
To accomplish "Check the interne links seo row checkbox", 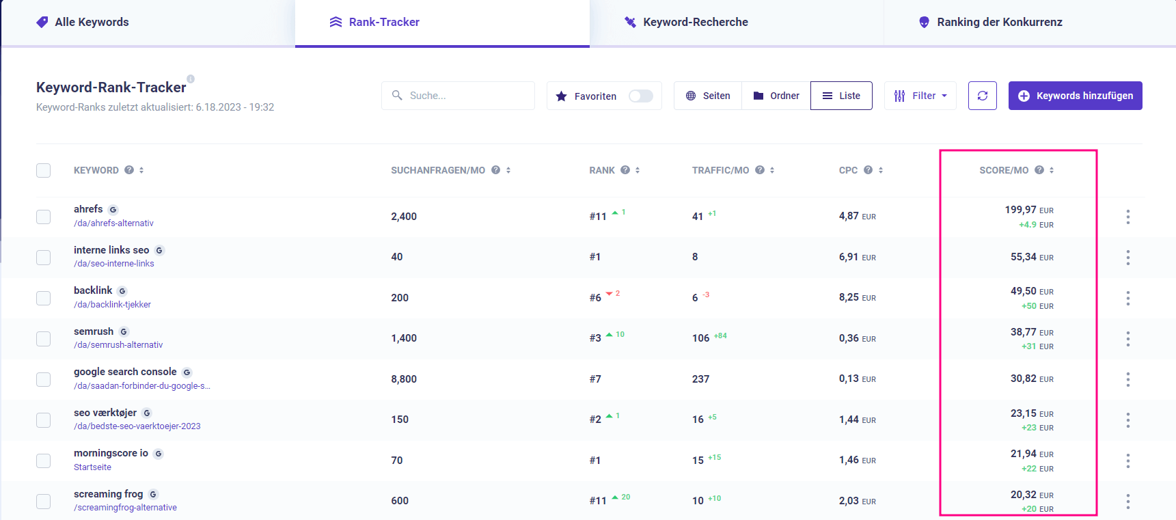I will (x=43, y=257).
